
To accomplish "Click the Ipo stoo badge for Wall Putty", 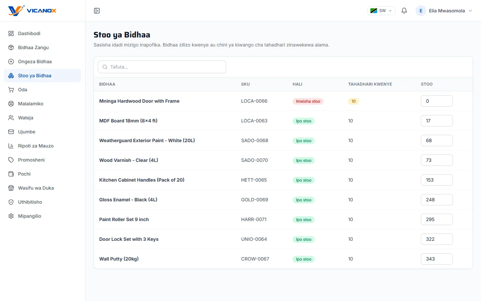I will coord(304,259).
